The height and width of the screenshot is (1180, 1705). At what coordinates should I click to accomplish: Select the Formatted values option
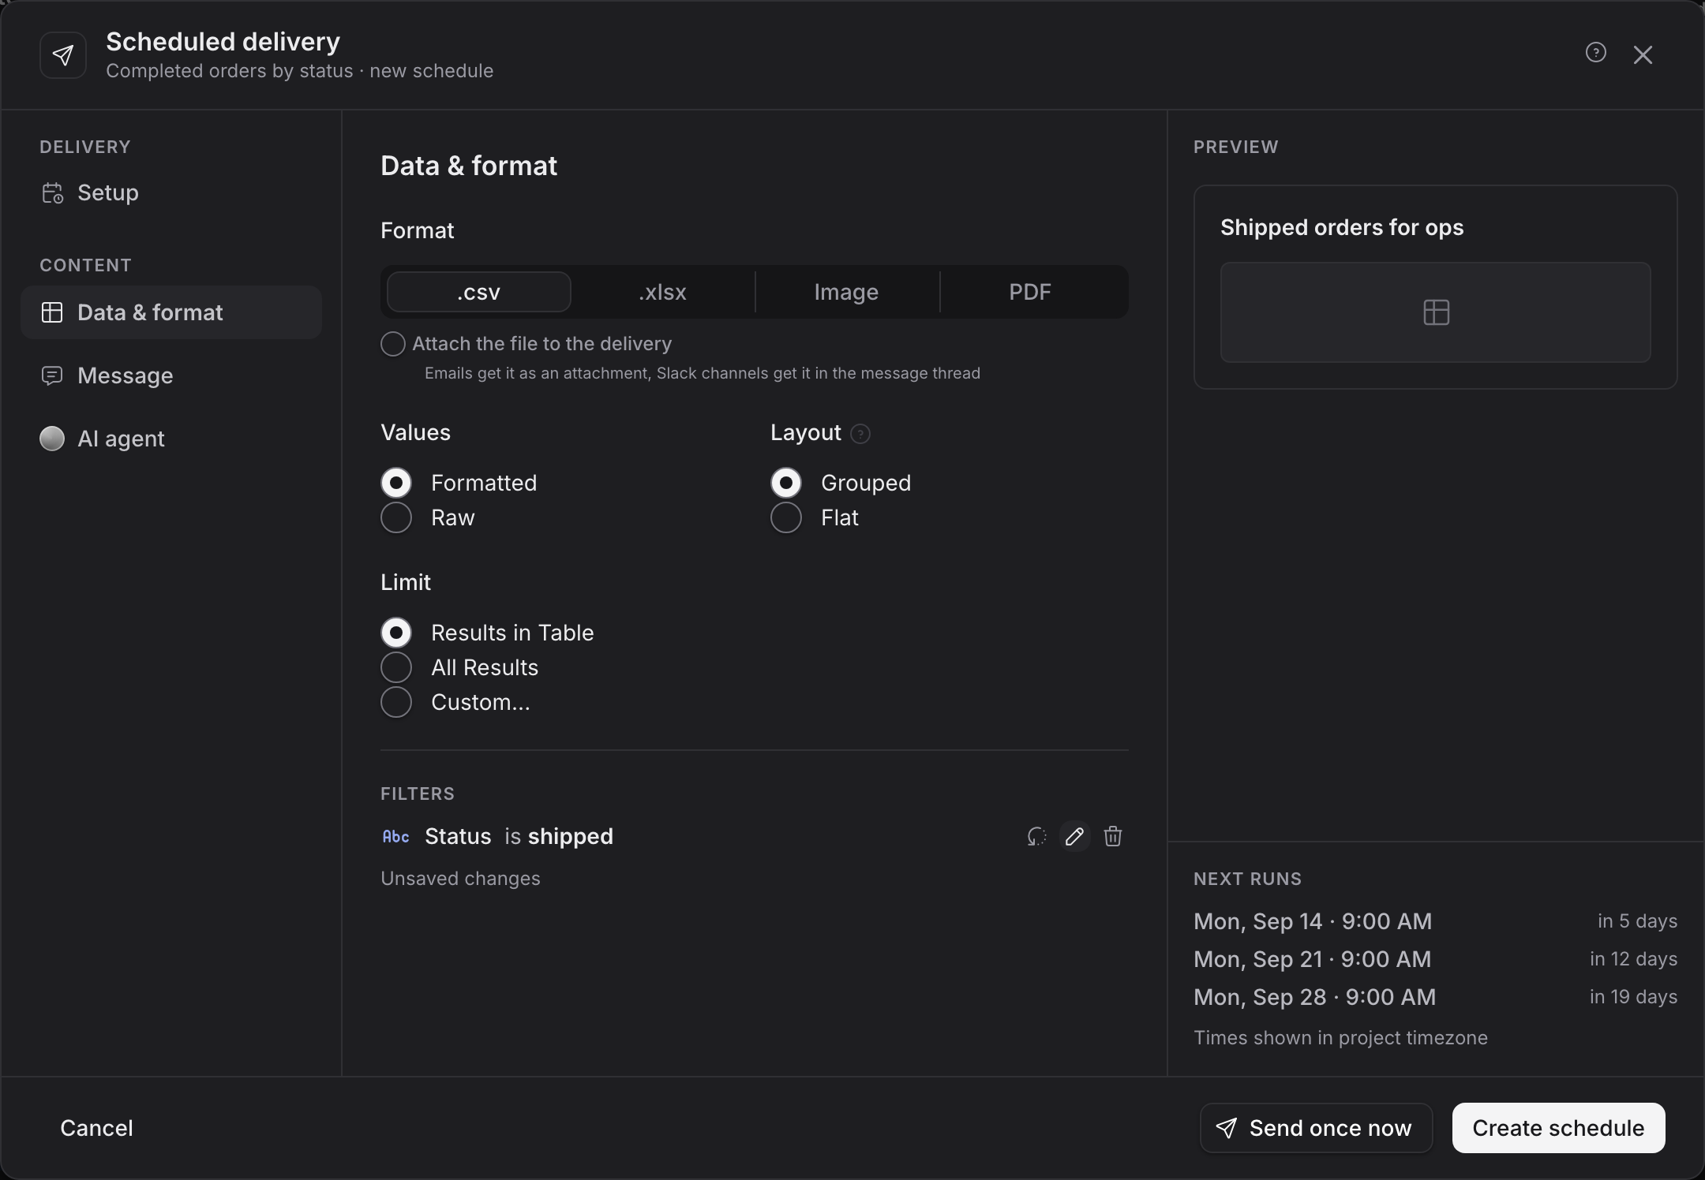396,483
